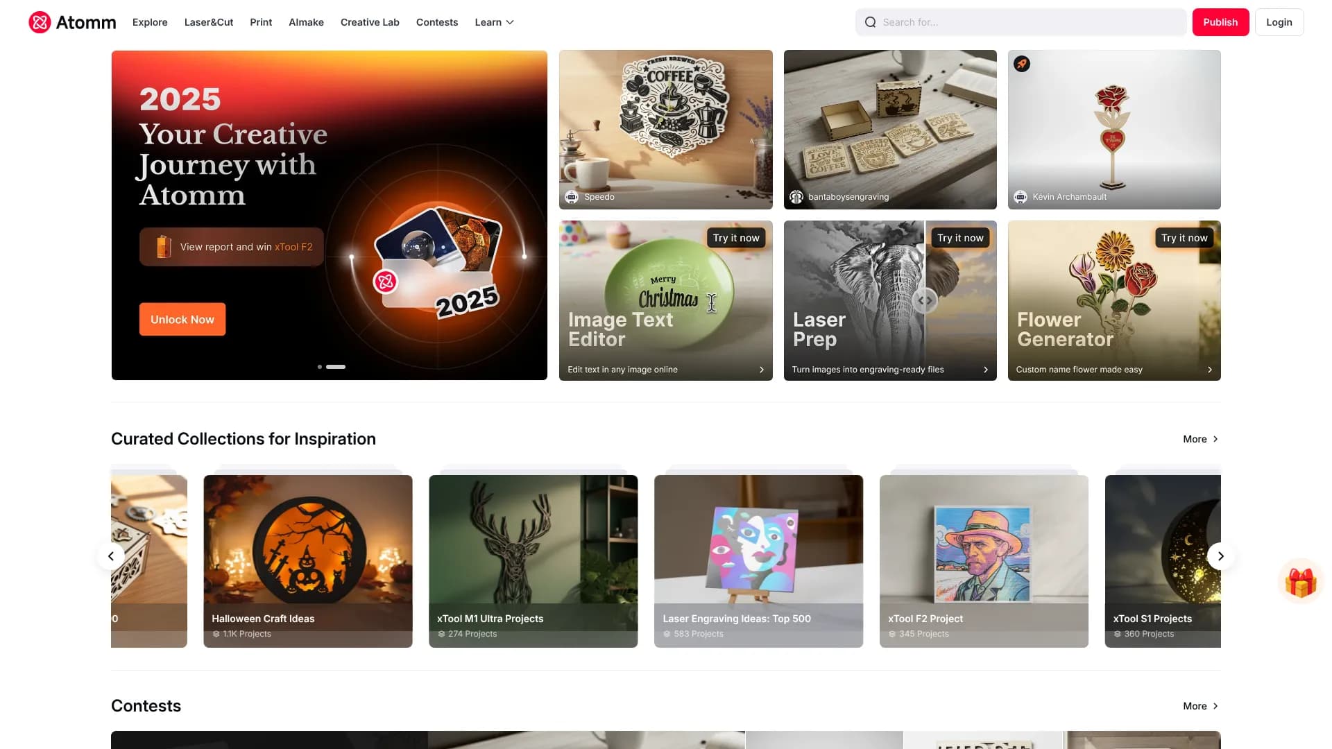Select the first banner carousel dot

point(320,367)
